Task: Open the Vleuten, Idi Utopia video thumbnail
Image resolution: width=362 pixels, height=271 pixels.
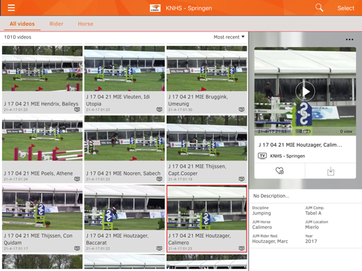Action: [125, 69]
